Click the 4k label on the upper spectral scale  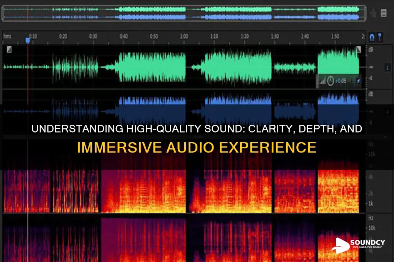371,177
